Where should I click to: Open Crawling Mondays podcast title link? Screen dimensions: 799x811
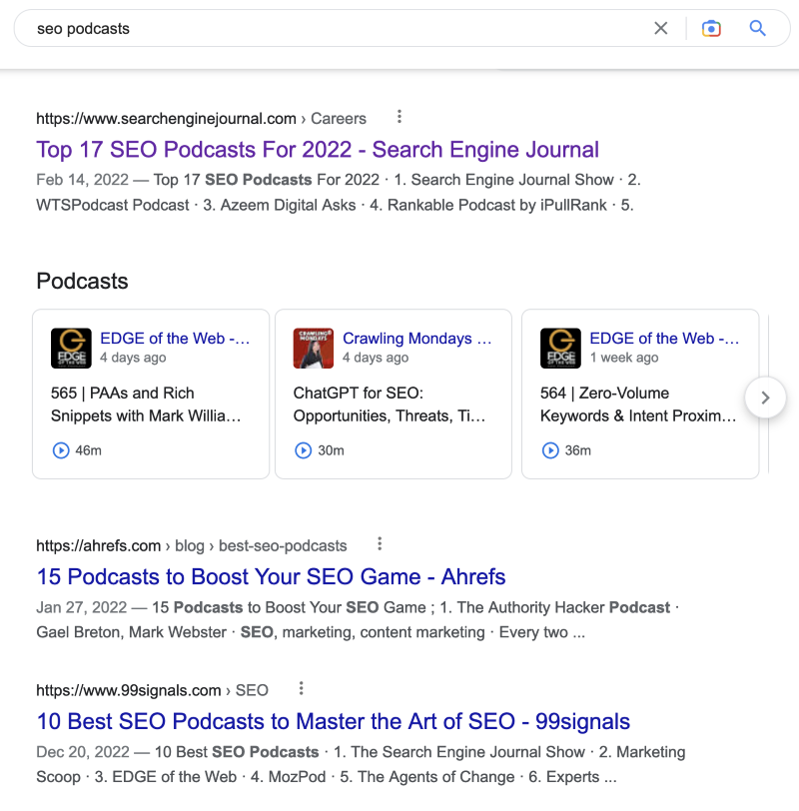(416, 339)
